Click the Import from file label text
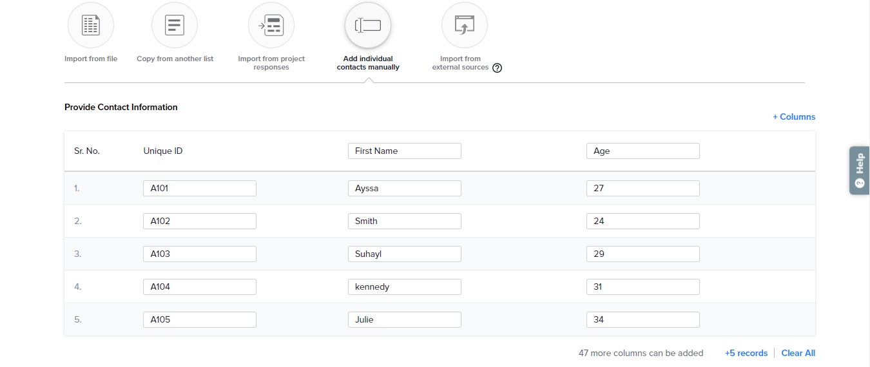This screenshot has width=870, height=367. pos(91,59)
